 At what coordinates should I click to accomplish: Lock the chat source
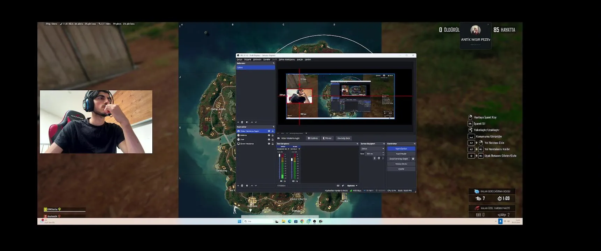click(273, 139)
